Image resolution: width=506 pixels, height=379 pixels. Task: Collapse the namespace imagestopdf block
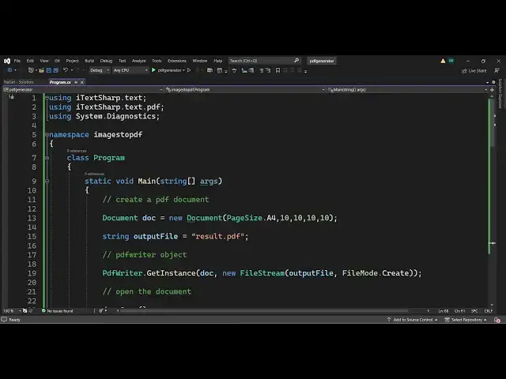pos(47,134)
